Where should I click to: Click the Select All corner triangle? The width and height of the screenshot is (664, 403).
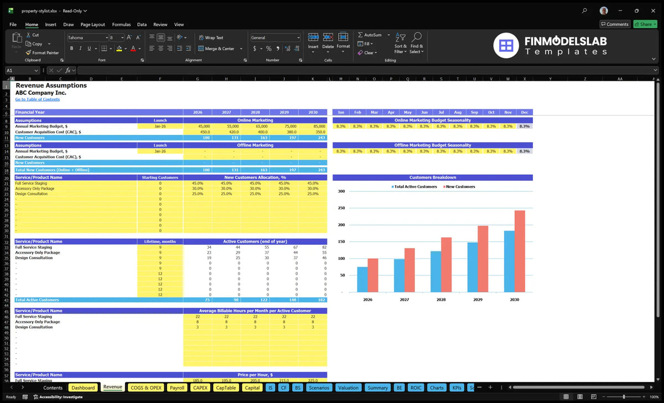(8, 79)
